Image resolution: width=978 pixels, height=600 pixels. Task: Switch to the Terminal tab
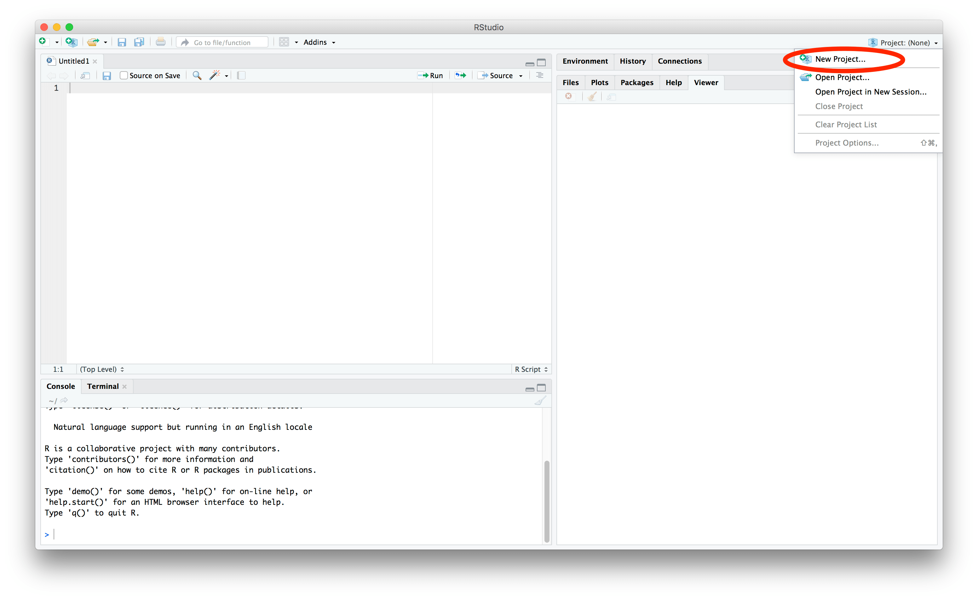point(103,386)
